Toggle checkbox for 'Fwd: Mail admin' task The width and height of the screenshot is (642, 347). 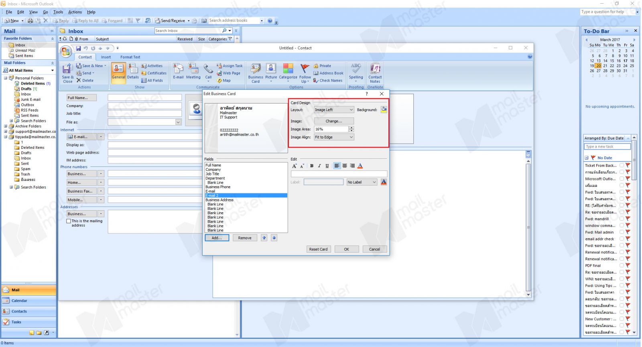point(622,232)
